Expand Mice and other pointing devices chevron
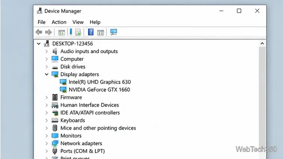 [x=47, y=128]
